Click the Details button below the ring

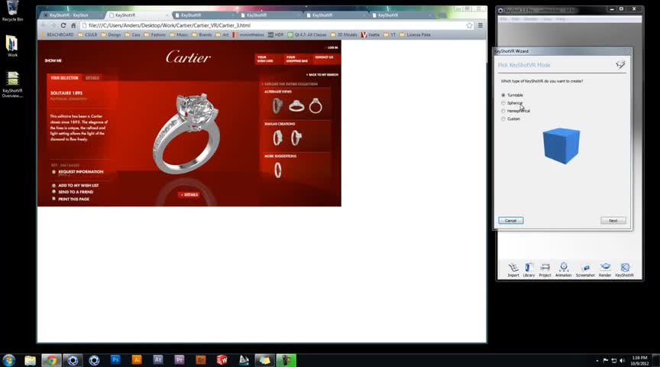[x=189, y=195]
